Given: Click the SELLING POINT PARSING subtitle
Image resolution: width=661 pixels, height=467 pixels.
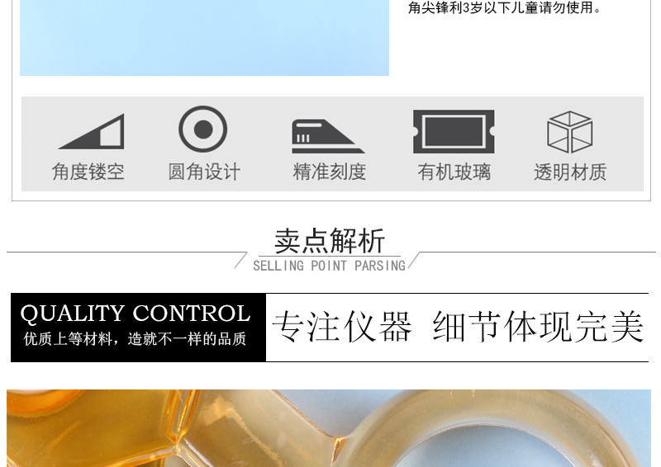Looking at the screenshot, I should 329,266.
